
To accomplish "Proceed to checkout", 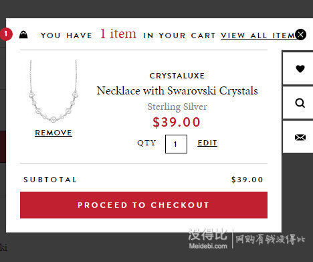I will coord(144,205).
